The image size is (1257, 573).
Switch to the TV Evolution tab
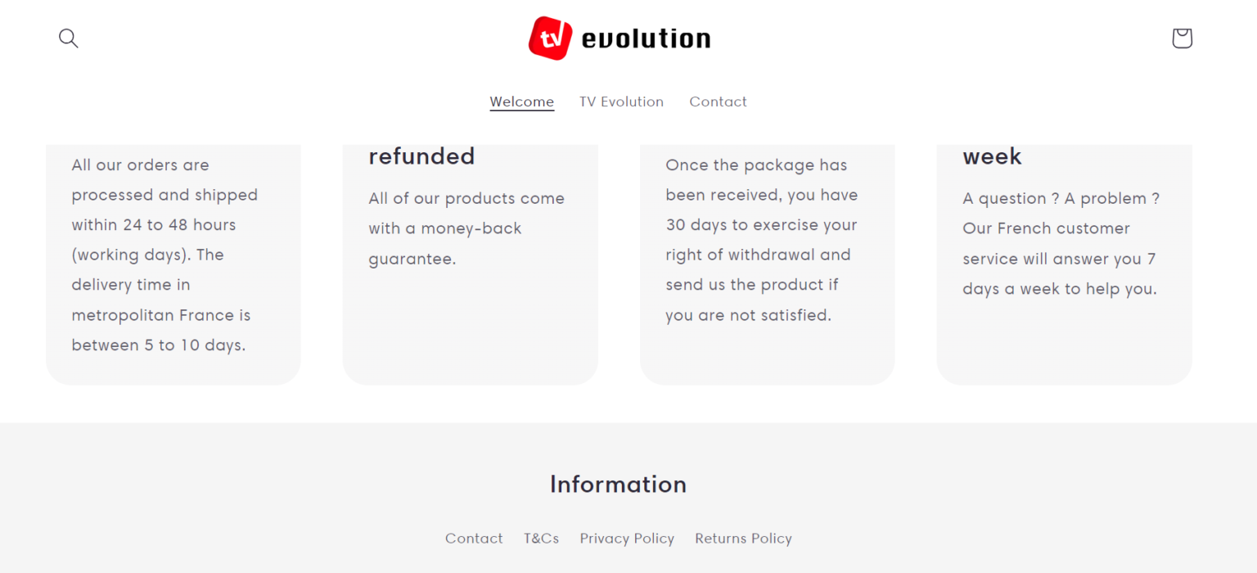pos(621,102)
